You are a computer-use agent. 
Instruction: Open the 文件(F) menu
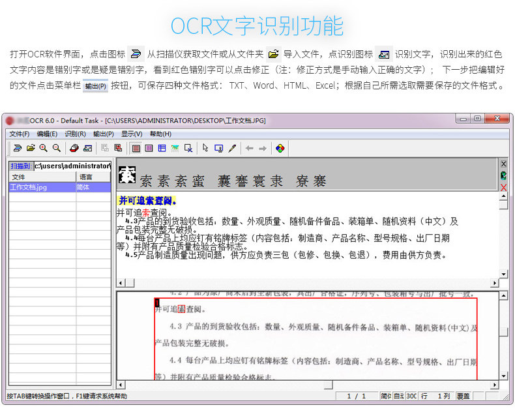(x=20, y=134)
